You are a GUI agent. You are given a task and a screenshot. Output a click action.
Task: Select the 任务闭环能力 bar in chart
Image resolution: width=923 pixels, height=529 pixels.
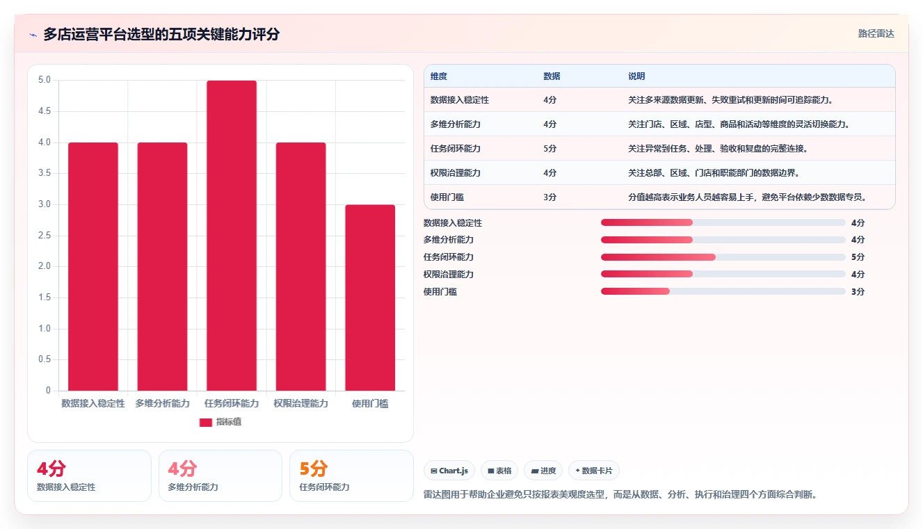[232, 236]
